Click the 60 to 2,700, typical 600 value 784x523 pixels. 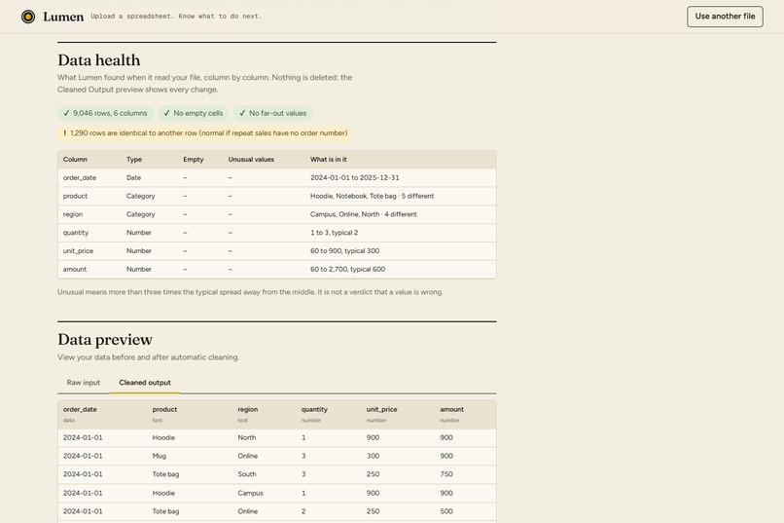[347, 269]
